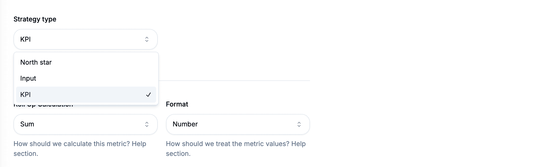This screenshot has height=167, width=552.
Task: Open the Sum roll-up calculation dropdown
Action: (x=86, y=124)
